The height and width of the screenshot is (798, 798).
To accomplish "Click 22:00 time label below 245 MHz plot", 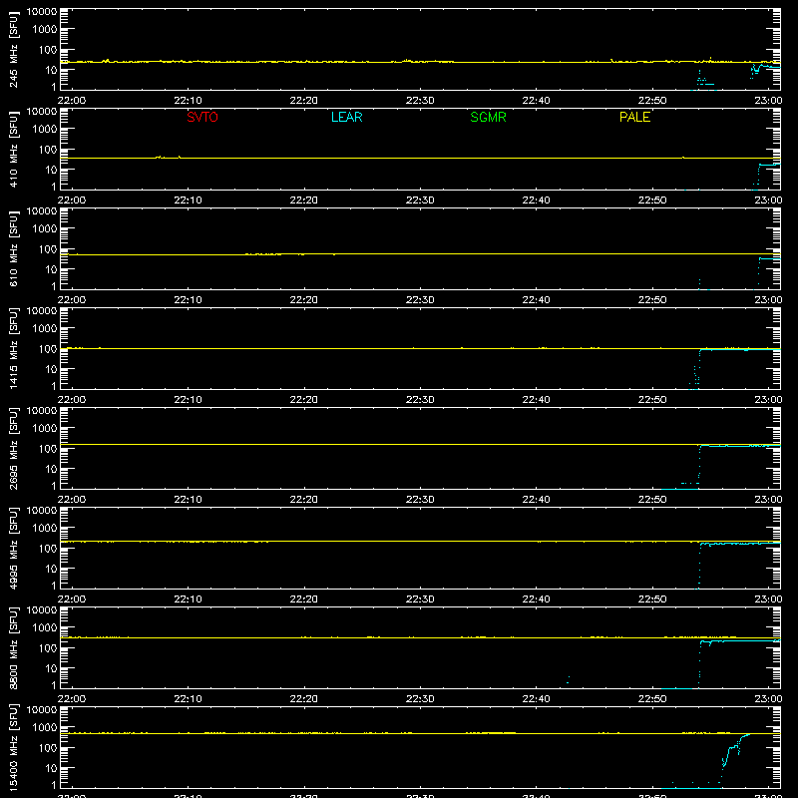I will 72,101.
